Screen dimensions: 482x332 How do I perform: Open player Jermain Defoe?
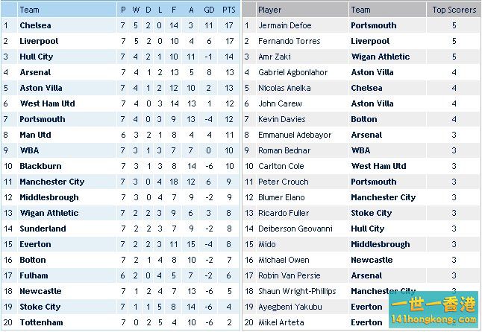tap(284, 25)
